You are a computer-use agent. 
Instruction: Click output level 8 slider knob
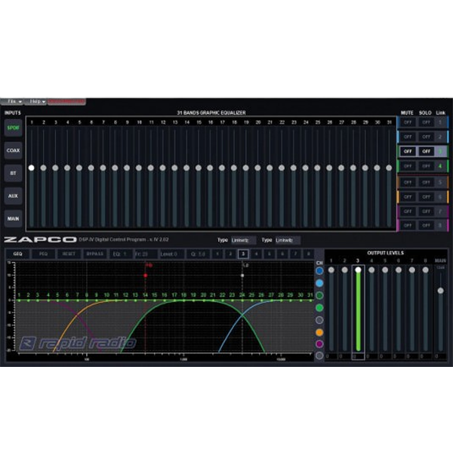pos(425,270)
